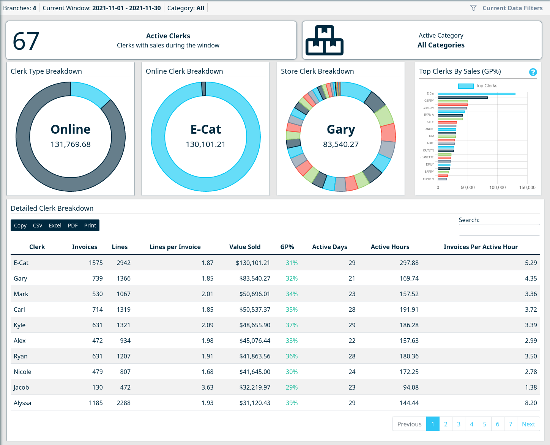This screenshot has height=445, width=550.
Task: Sort by the Invoices column header
Action: pyautogui.click(x=85, y=247)
